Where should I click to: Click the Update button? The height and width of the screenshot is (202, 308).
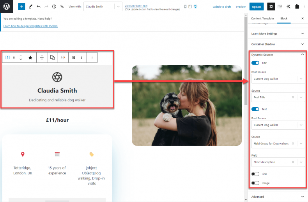[x=257, y=7]
